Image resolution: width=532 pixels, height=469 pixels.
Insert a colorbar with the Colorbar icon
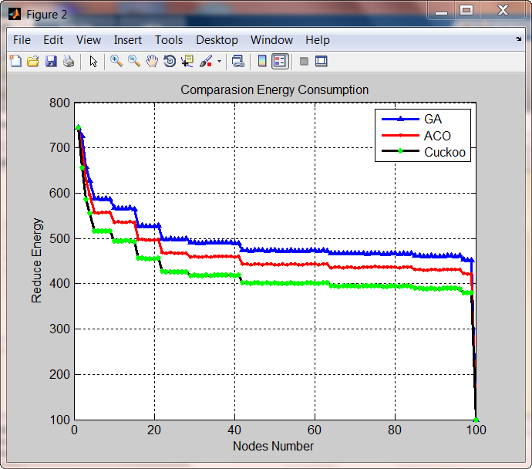[262, 62]
